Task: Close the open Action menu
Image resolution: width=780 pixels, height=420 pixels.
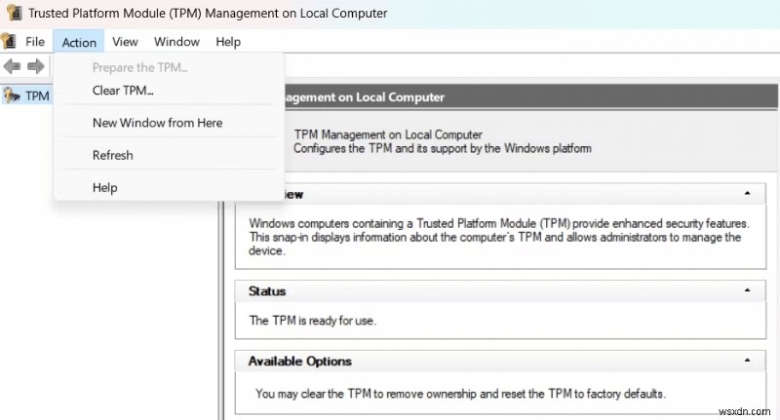Action: [x=79, y=42]
